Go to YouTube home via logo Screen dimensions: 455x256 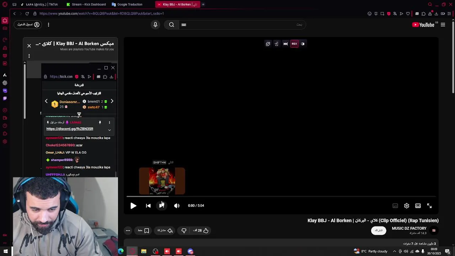pos(423,25)
